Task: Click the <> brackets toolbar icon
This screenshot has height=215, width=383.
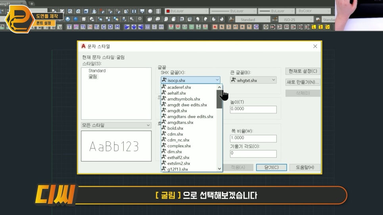Action: click(x=185, y=27)
